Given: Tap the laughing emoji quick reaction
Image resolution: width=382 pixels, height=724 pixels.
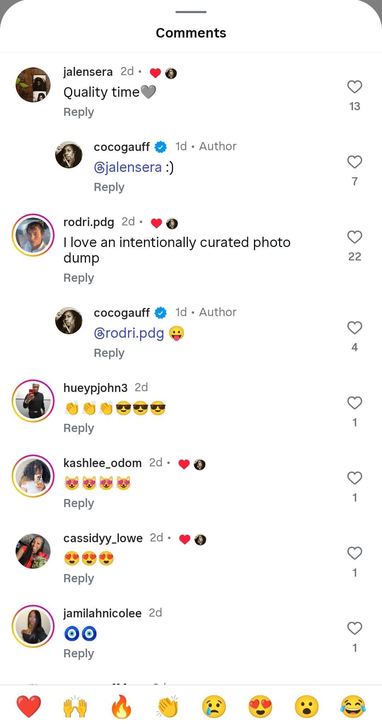Looking at the screenshot, I should [x=353, y=706].
